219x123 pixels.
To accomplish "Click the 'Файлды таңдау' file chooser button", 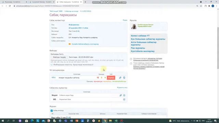I will pos(59,57).
